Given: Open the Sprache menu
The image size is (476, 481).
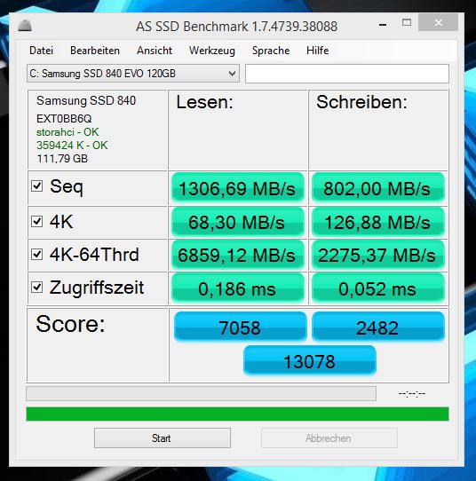Looking at the screenshot, I should tap(271, 51).
